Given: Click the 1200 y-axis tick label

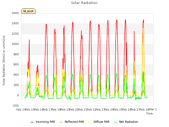Looking at the screenshot, I should (x=15, y=34).
